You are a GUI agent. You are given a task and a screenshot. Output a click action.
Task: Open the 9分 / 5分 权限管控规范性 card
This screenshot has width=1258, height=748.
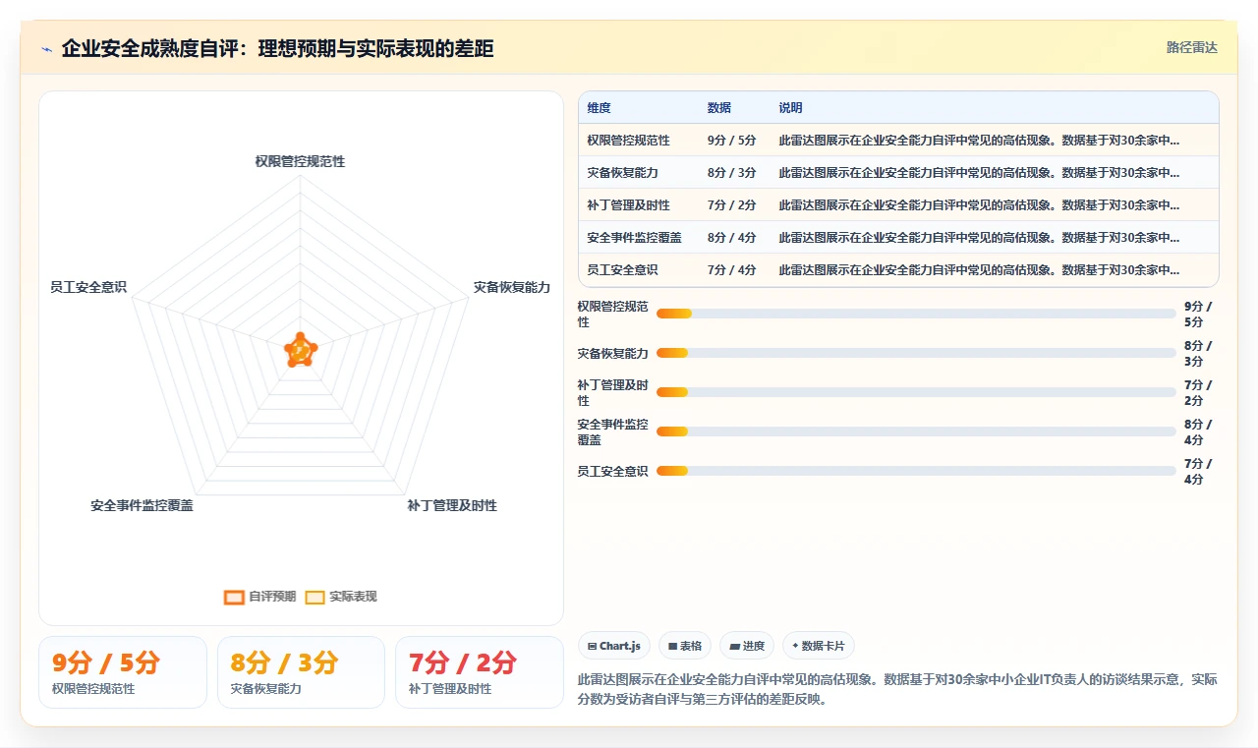pos(123,672)
